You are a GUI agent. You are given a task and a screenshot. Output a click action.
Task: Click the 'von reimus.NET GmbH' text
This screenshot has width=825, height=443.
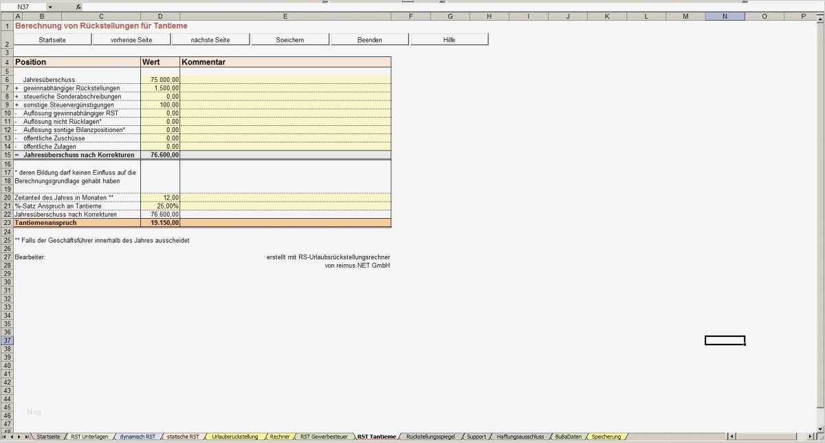point(357,265)
